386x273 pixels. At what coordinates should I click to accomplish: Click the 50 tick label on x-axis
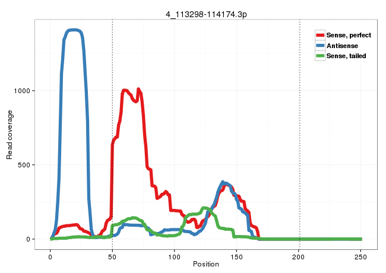coord(112,255)
